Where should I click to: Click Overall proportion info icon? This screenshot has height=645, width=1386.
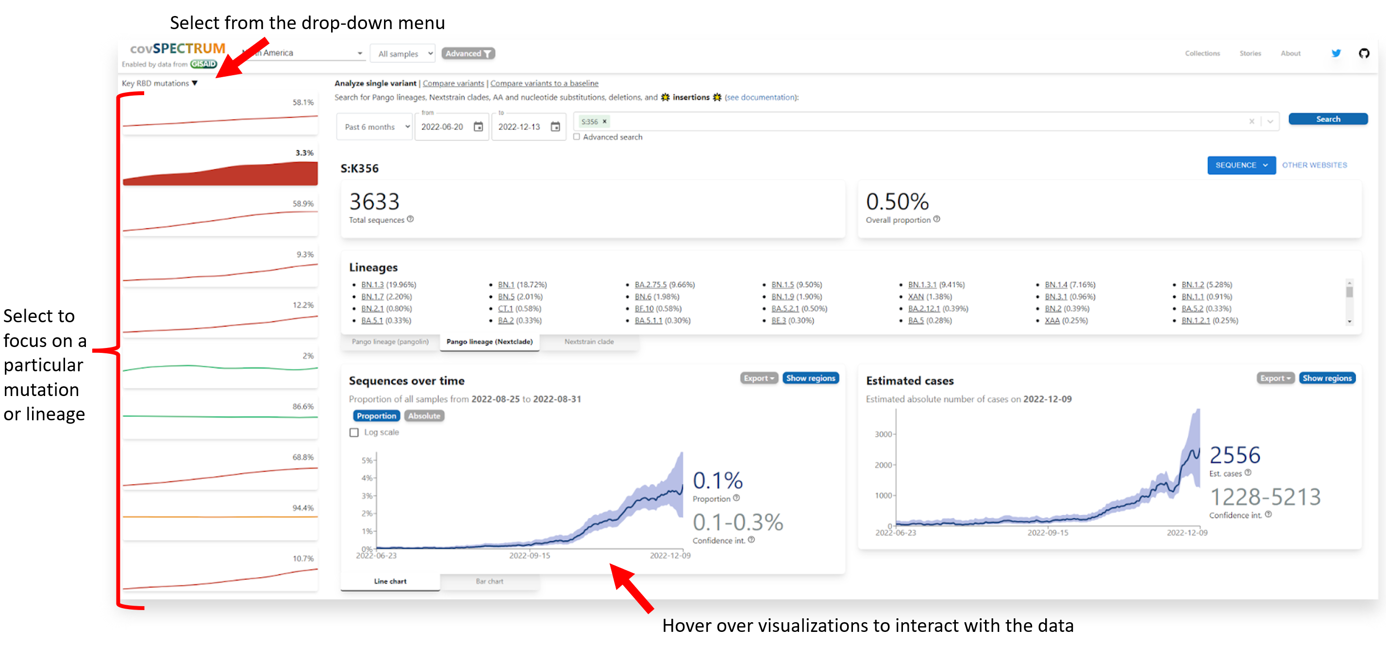(937, 219)
